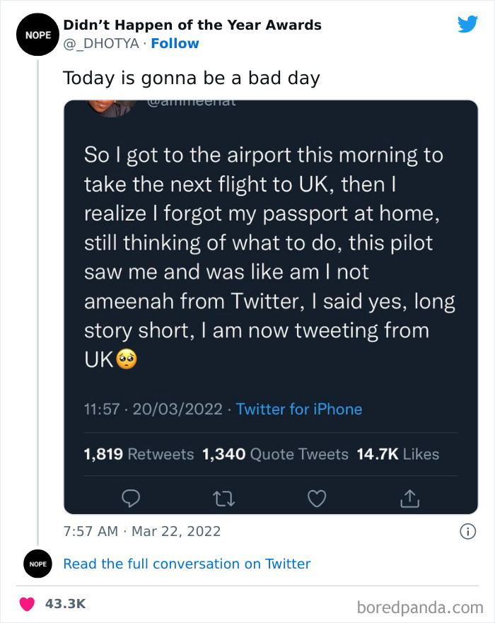495x623 pixels.
Task: View the 14.7K Likes count
Action: [397, 454]
